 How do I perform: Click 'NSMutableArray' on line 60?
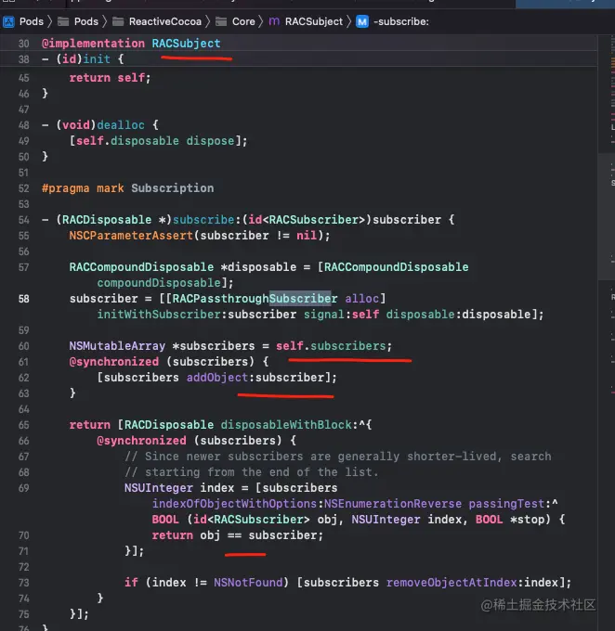click(117, 346)
